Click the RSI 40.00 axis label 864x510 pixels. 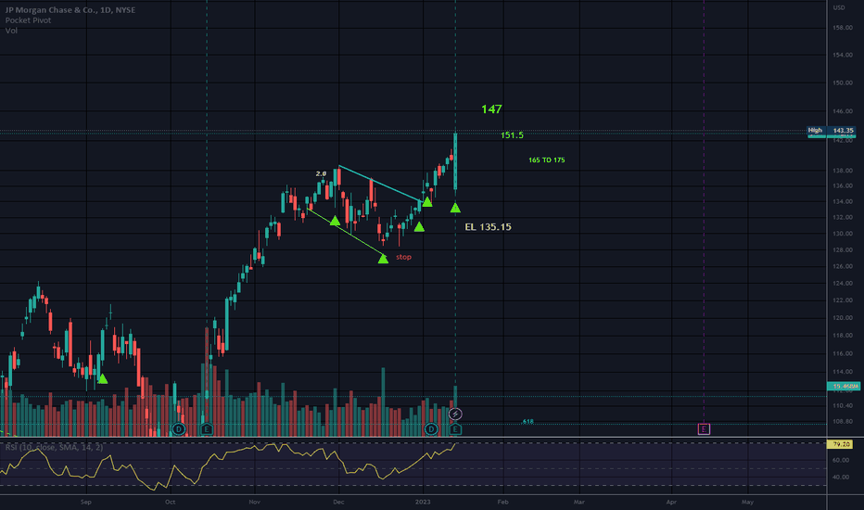click(x=841, y=477)
